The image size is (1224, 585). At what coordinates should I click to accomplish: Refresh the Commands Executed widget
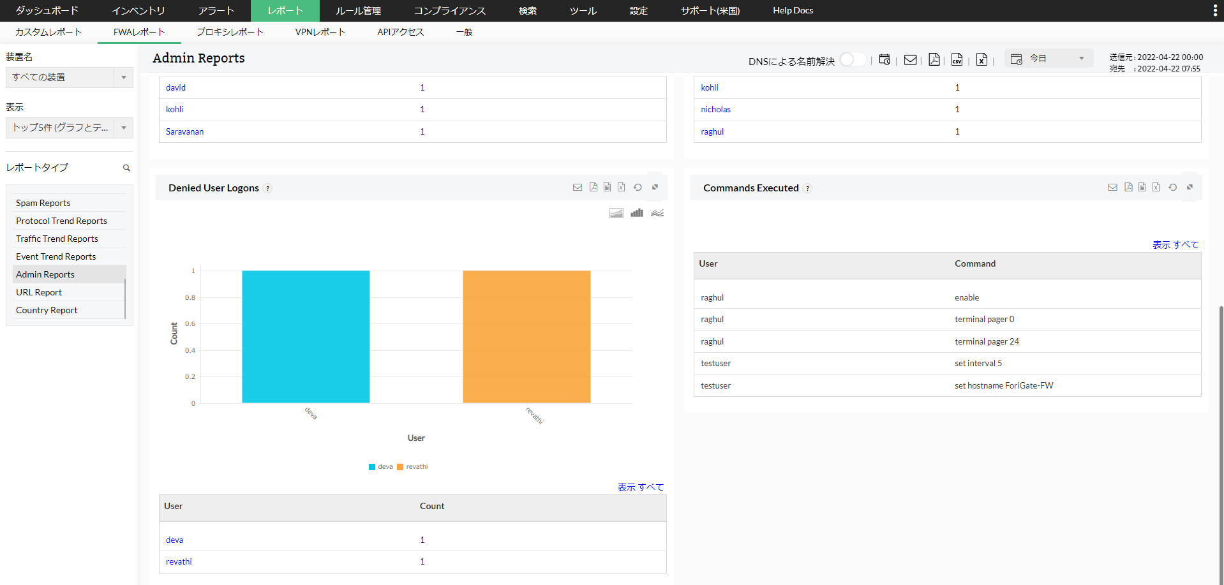1172,187
